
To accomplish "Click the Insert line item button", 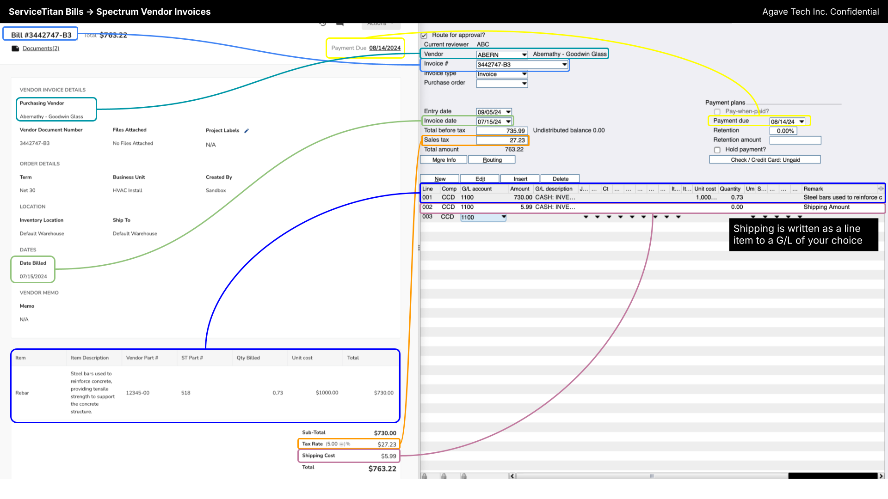I will (520, 178).
